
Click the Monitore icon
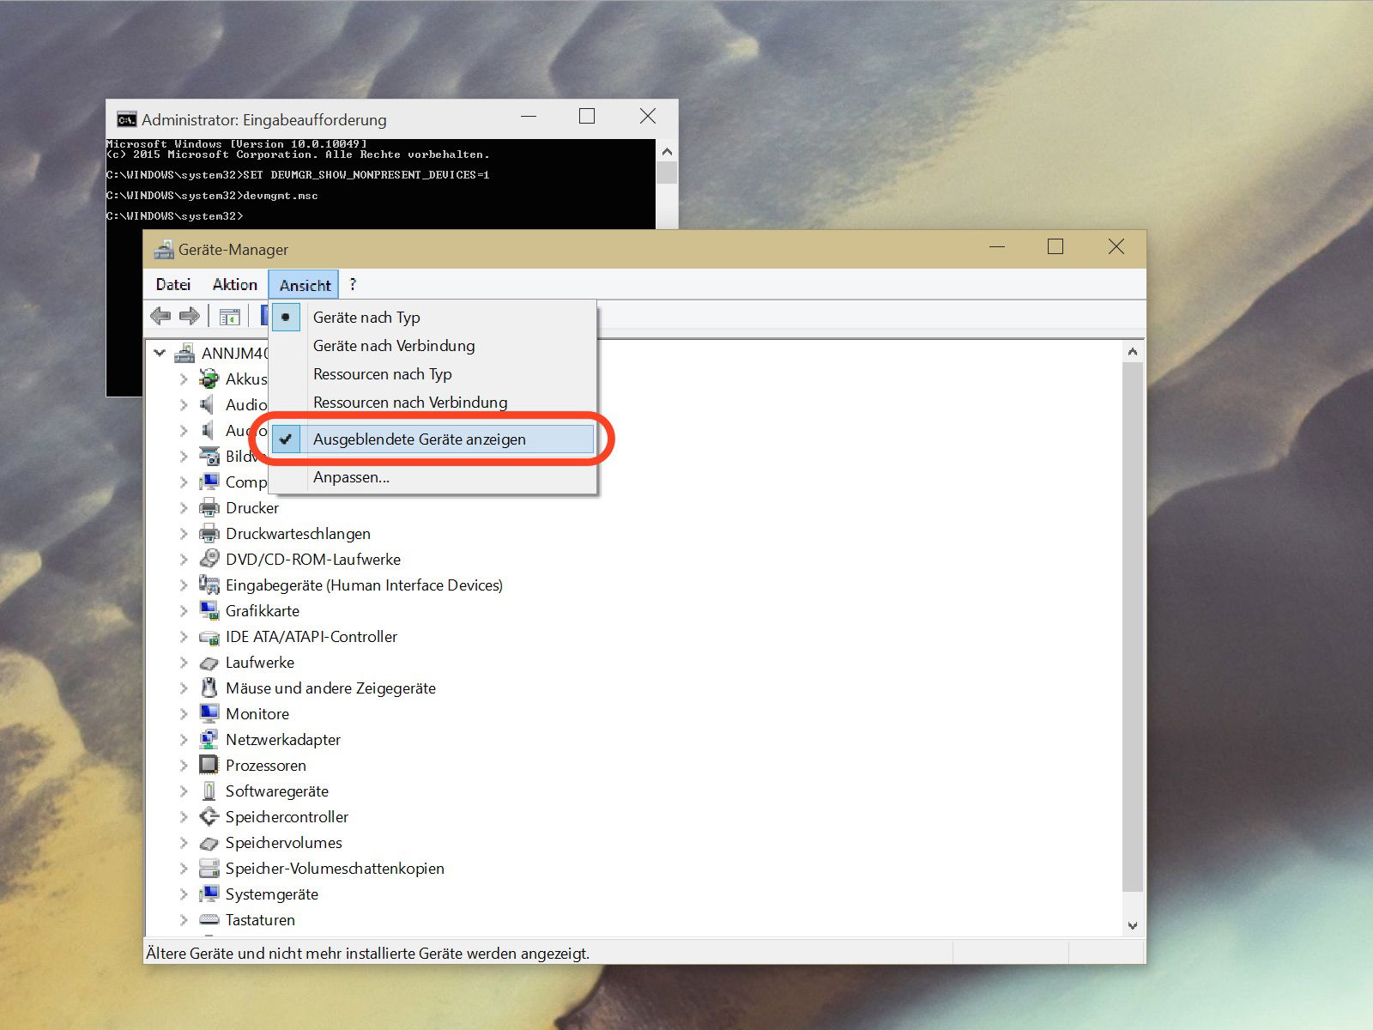click(209, 713)
